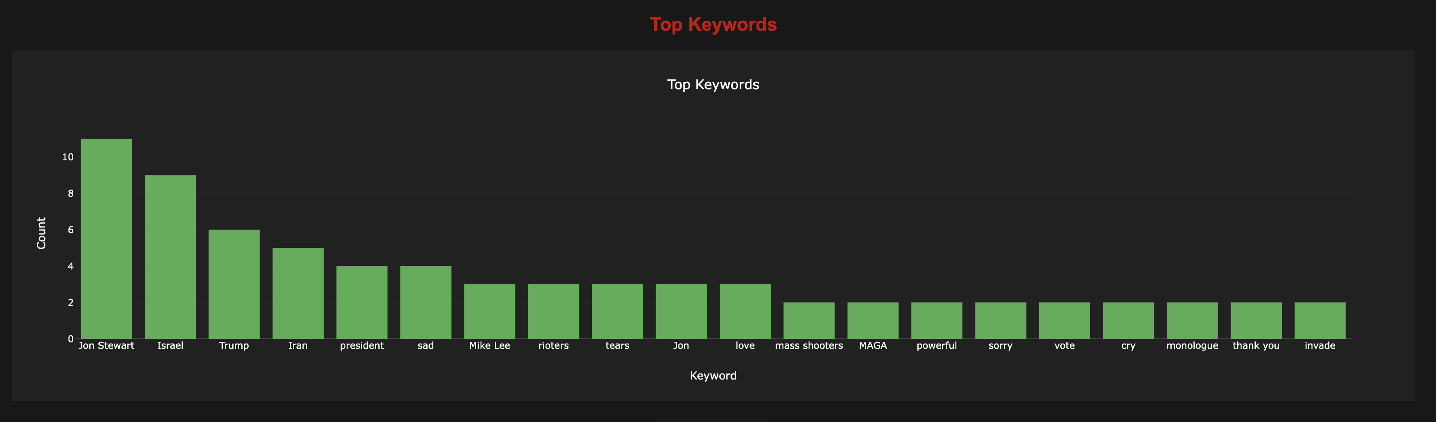1436x422 pixels.
Task: Click the love axis label
Action: coord(745,346)
